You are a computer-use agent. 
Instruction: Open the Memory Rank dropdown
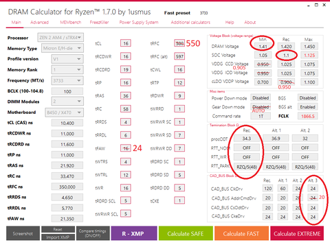[x=67, y=70]
